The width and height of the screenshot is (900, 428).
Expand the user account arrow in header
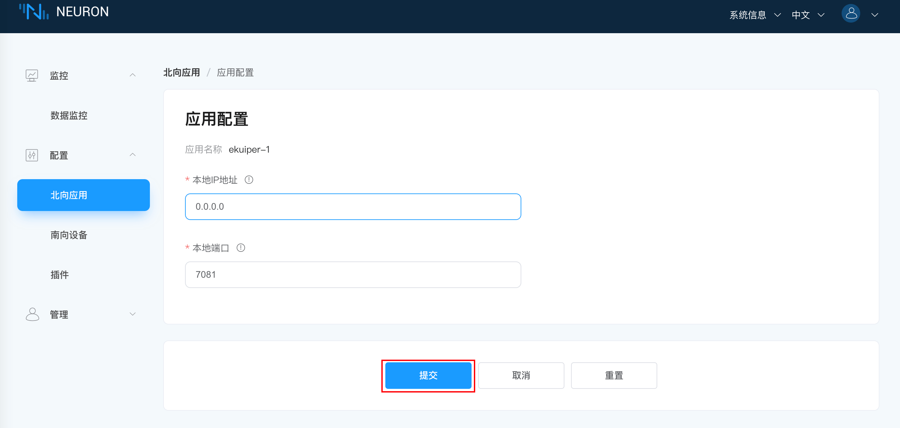874,15
